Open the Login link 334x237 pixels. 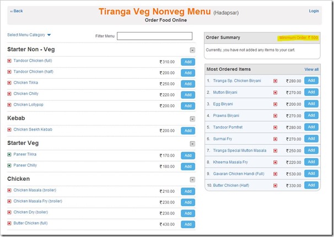pos(314,11)
